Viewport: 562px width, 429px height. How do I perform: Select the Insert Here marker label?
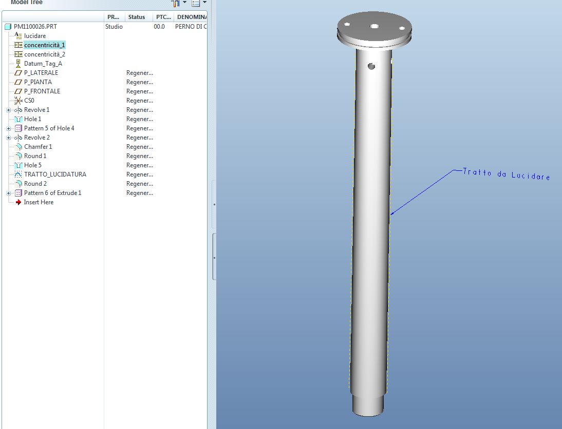point(39,202)
